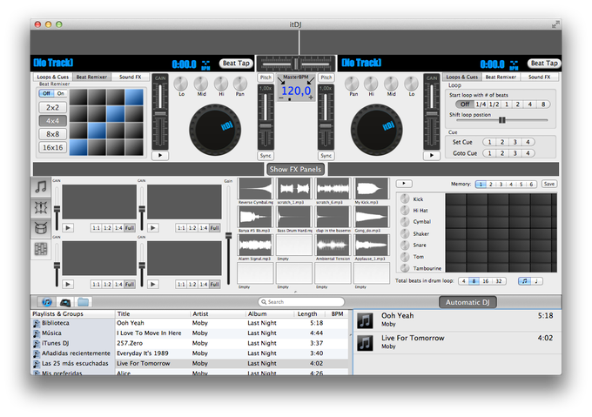The image size is (592, 417).
Task: Select the folder browser source icon
Action: point(83,302)
